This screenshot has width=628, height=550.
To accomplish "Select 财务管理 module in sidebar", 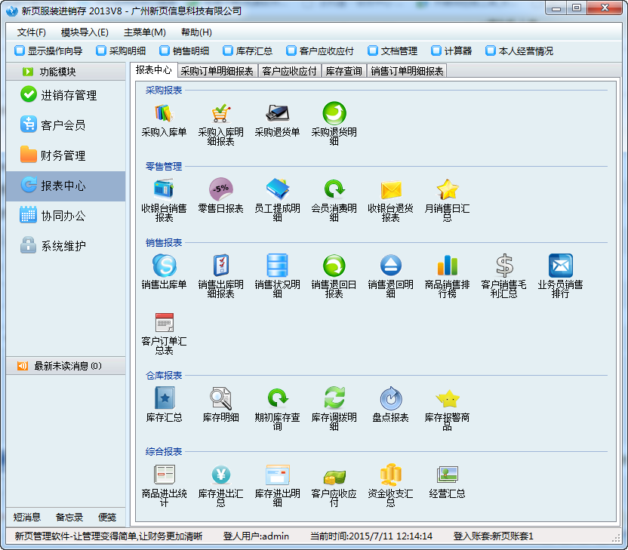I will pos(66,155).
